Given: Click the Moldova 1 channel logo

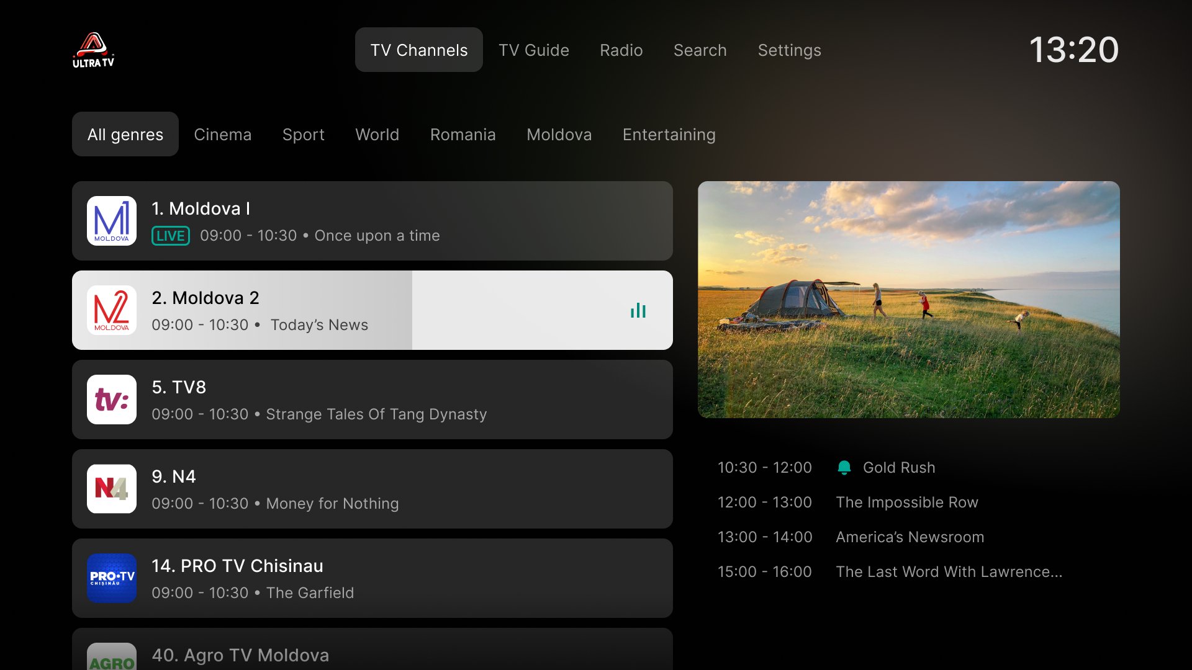Looking at the screenshot, I should (112, 221).
